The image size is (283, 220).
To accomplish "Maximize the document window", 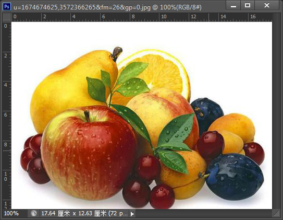I will pyautogui.click(x=248, y=6).
